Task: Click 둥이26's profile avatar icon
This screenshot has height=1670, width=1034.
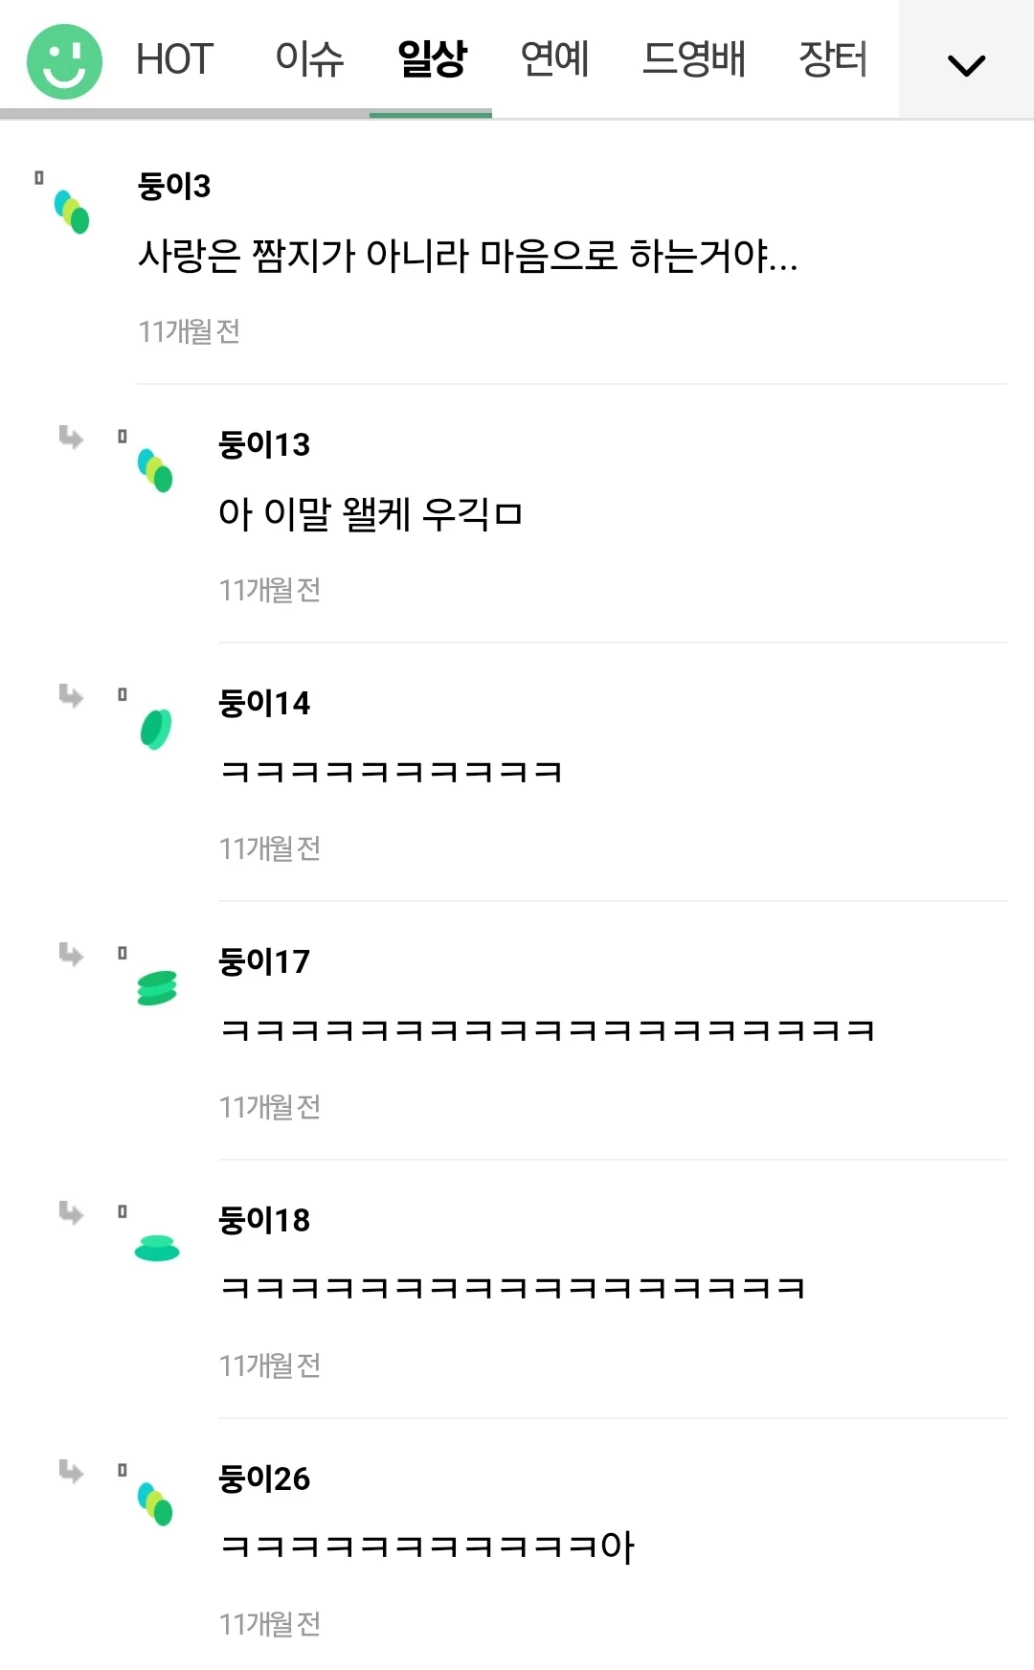Action: (x=155, y=1504)
